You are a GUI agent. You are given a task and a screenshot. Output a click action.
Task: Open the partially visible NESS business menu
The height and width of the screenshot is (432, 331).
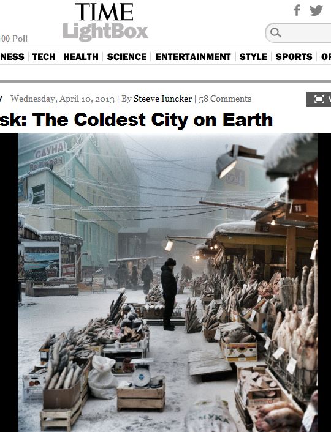pos(12,57)
